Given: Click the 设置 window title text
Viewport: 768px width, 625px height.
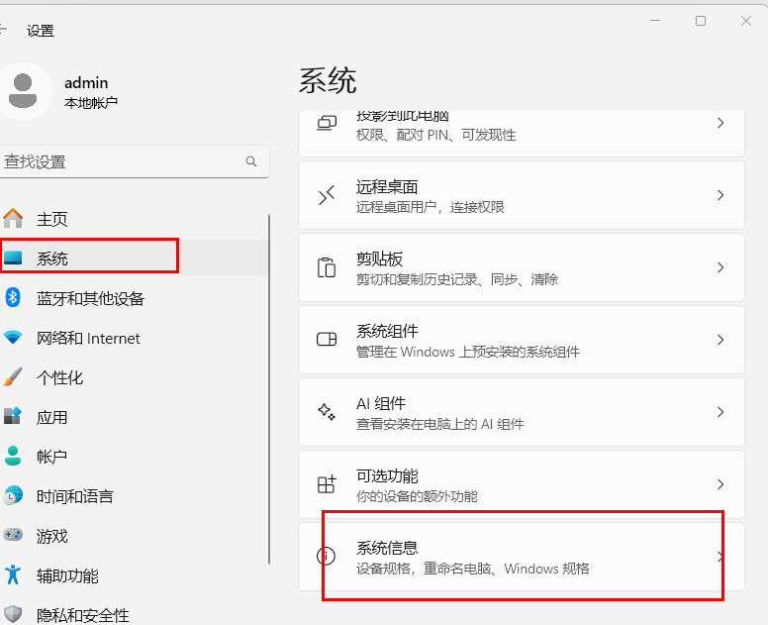Looking at the screenshot, I should tap(41, 31).
